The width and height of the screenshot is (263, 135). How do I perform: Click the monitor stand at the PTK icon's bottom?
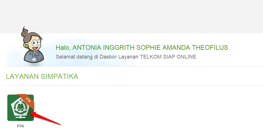pos(21,116)
